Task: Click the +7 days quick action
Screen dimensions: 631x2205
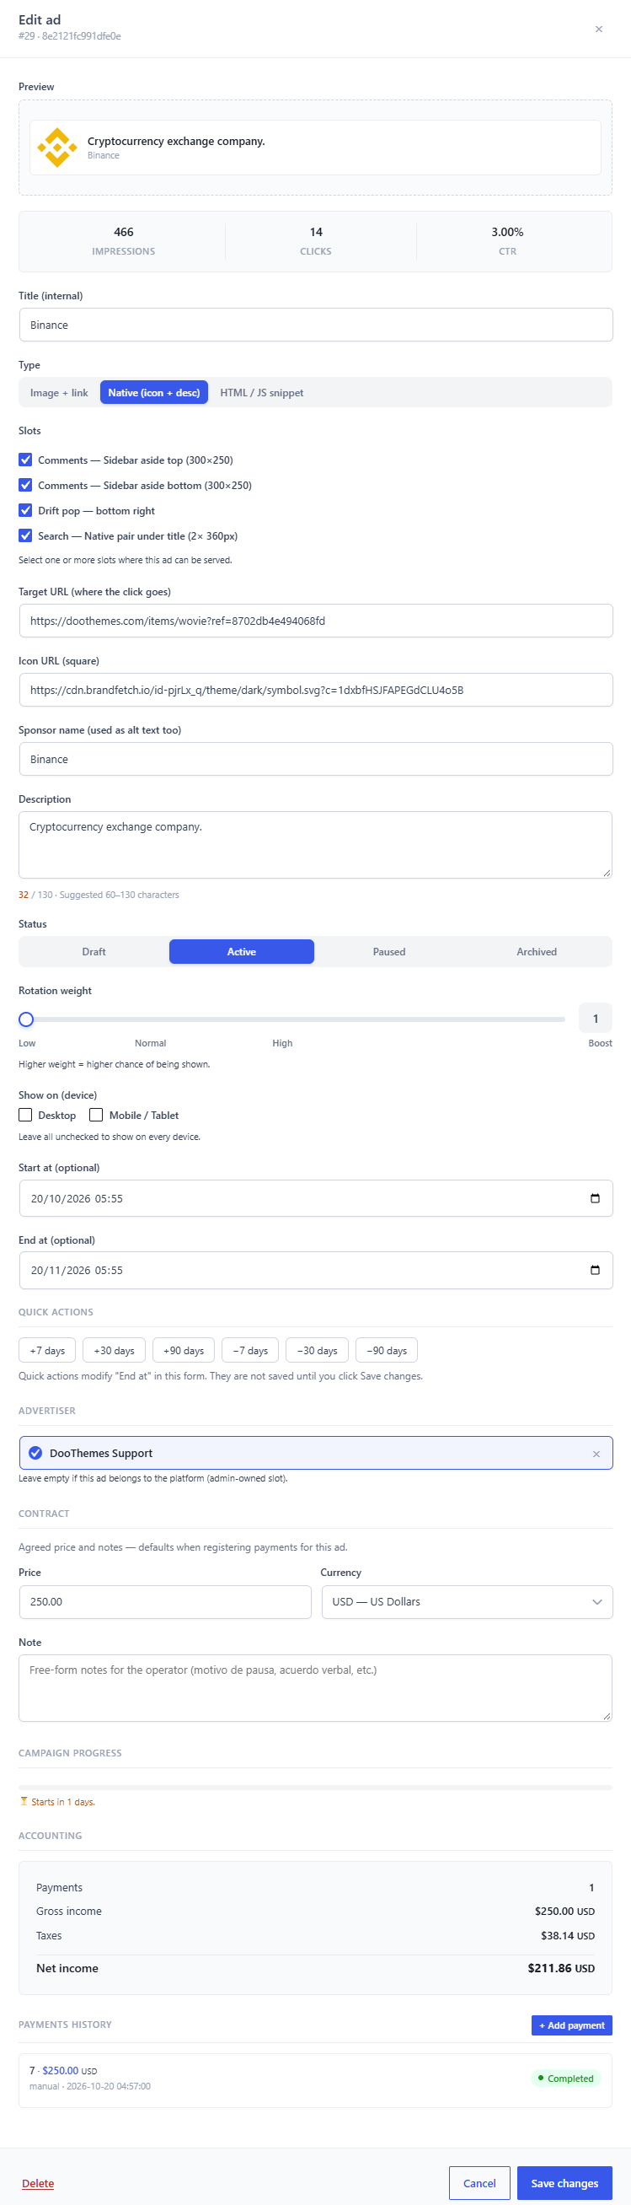Action: pos(47,1350)
